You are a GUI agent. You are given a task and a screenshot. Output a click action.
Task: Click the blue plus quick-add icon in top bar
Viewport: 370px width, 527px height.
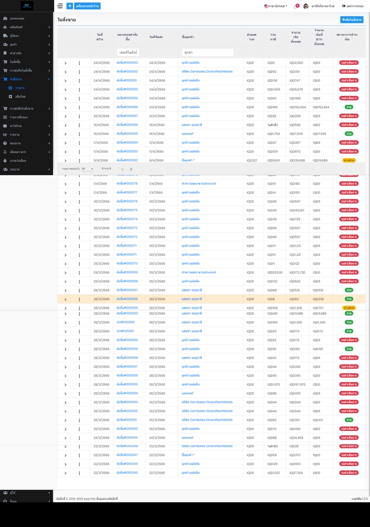click(70, 5)
